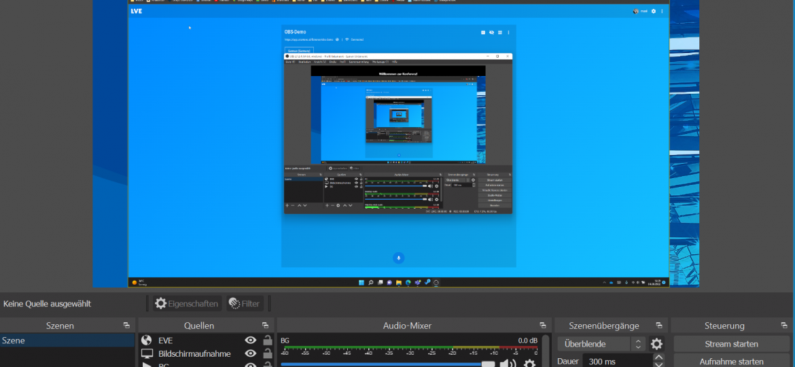795x367 pixels.
Task: Click the first icon in the OBS-Demo card toolbar
Action: [483, 33]
